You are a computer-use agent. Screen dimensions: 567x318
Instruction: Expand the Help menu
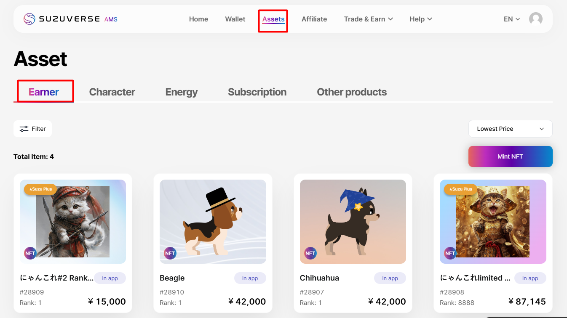click(420, 19)
